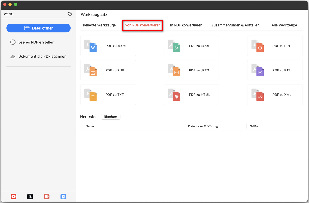Clear recent files with the löschen button
This screenshot has width=309, height=203.
[x=111, y=117]
